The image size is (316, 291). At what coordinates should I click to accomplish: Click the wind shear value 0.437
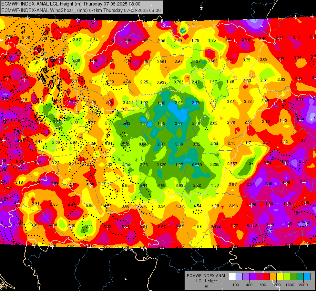pyautogui.click(x=196, y=61)
